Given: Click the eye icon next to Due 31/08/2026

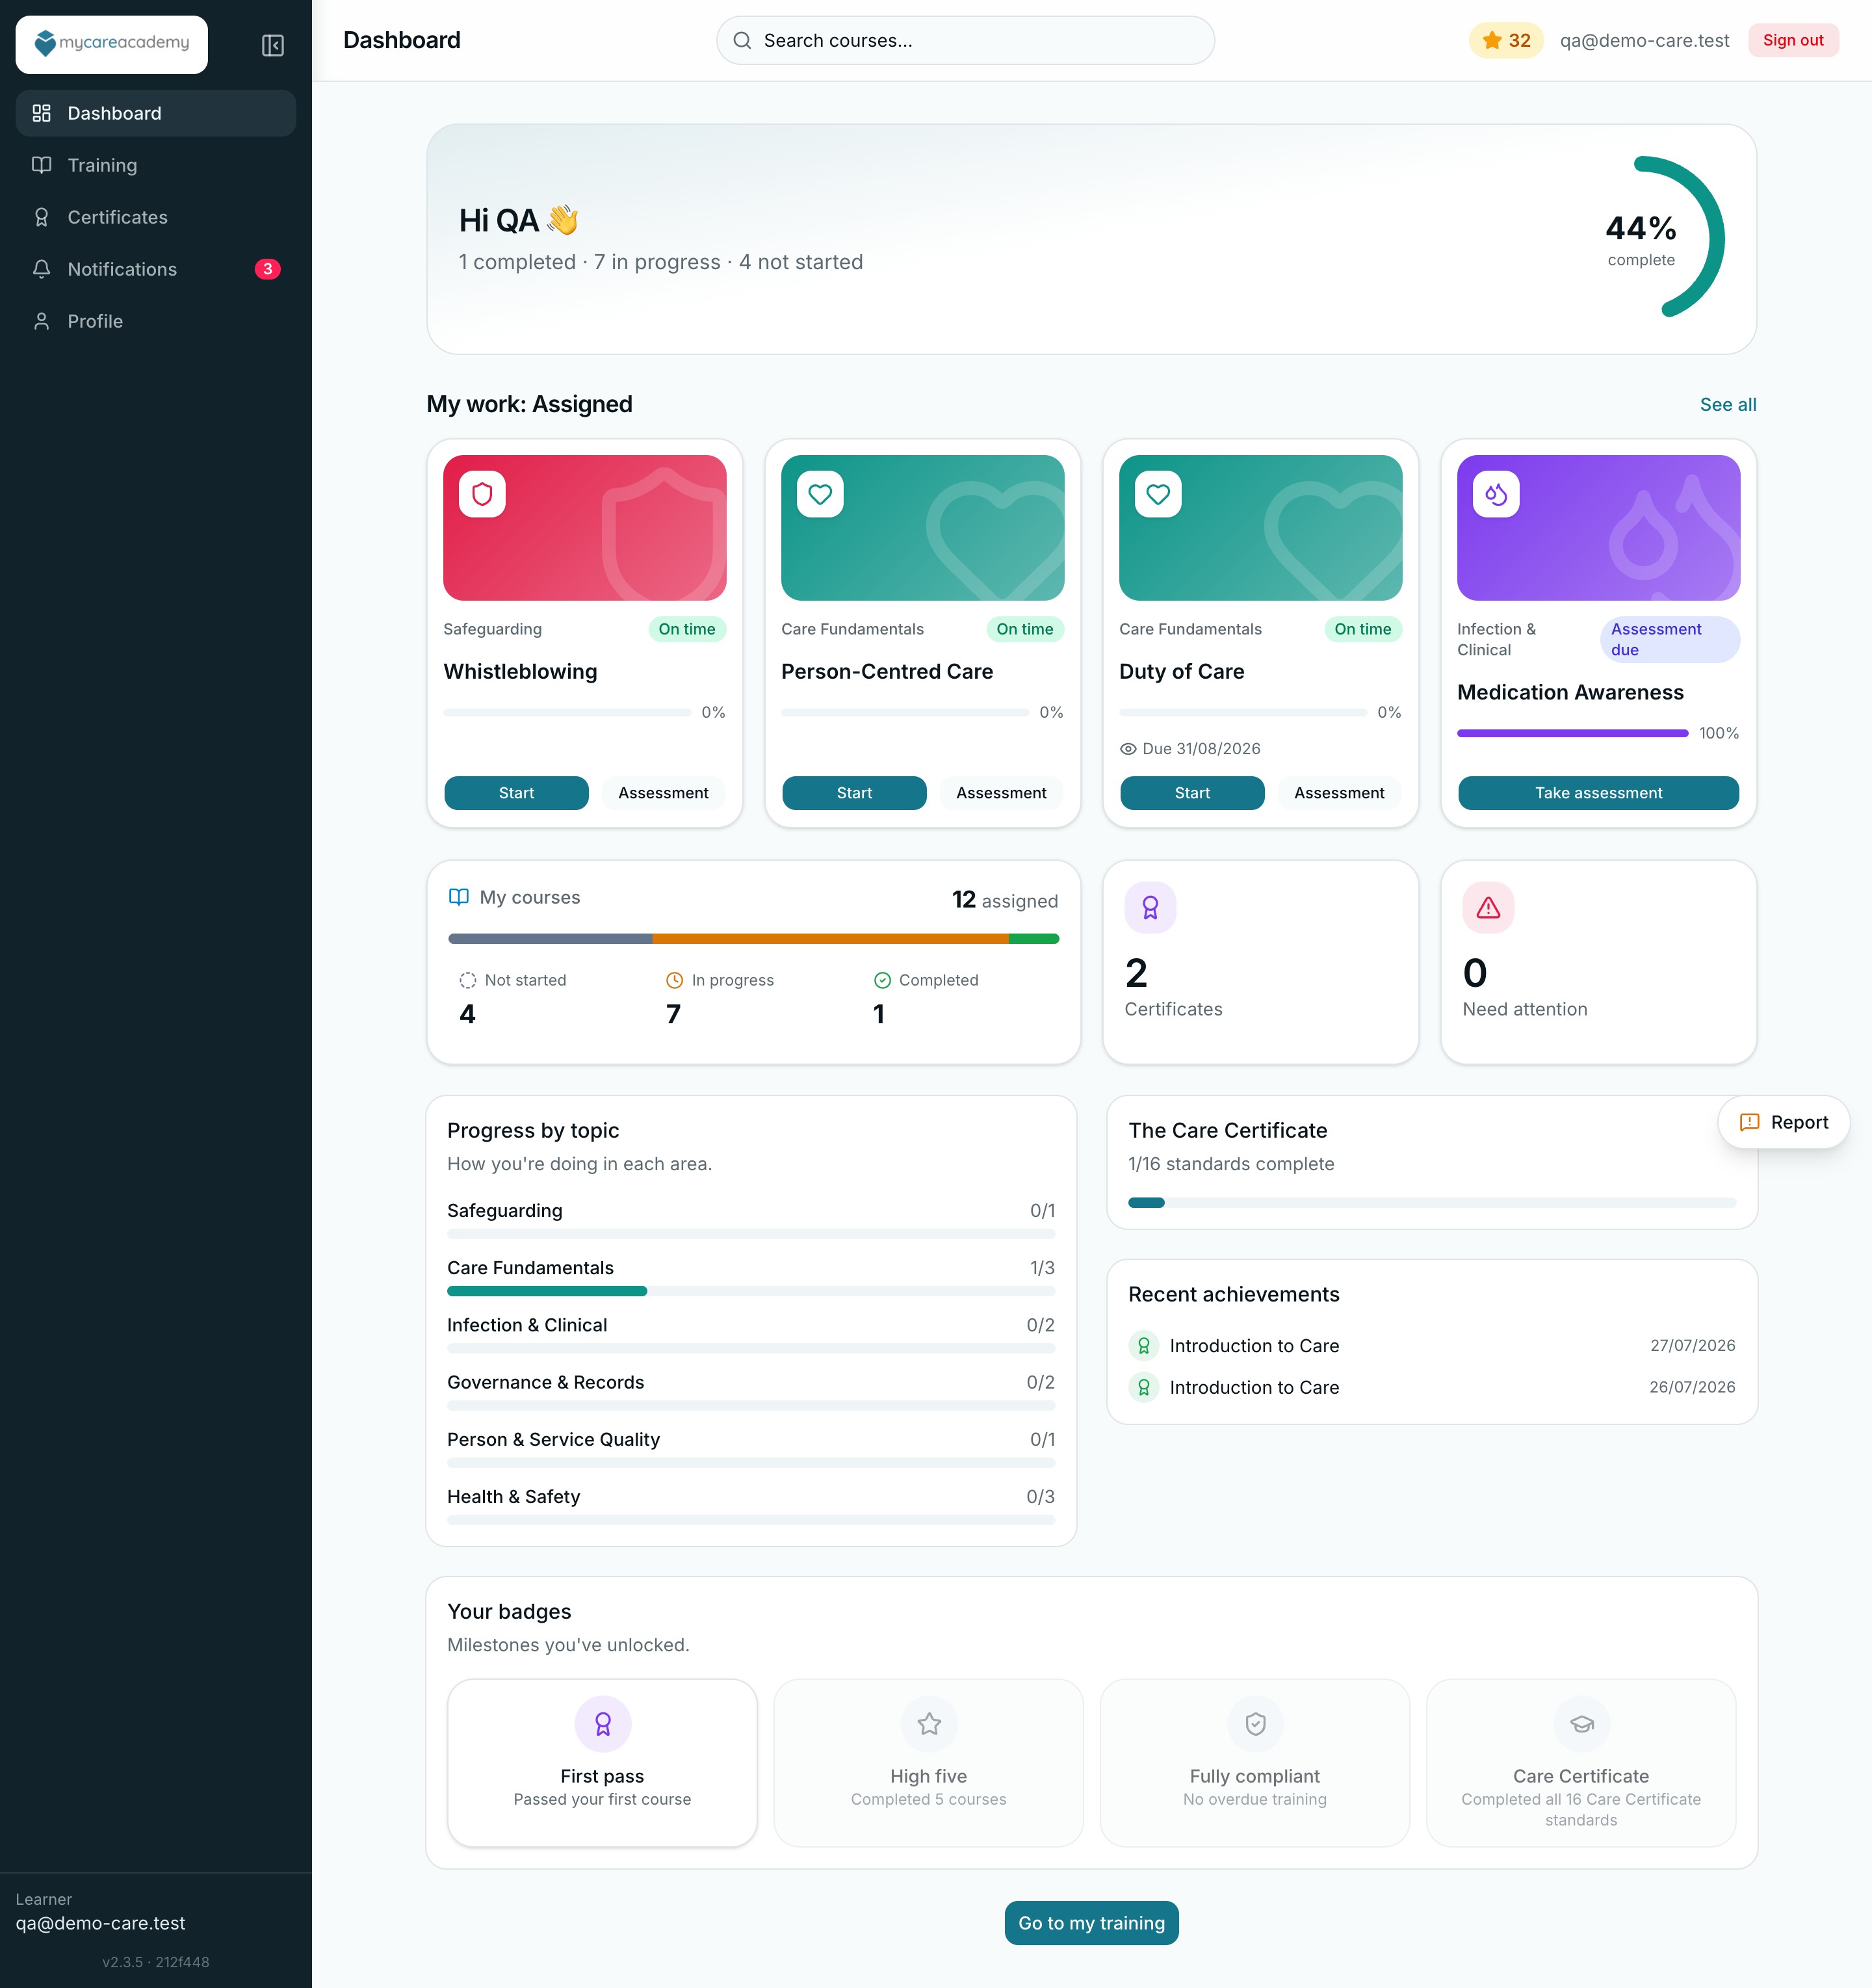Looking at the screenshot, I should pyautogui.click(x=1128, y=749).
